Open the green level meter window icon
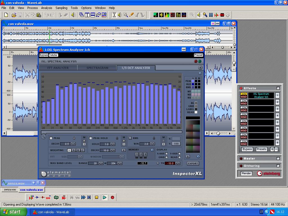The height and width of the screenshot is (216, 288). [156, 15]
